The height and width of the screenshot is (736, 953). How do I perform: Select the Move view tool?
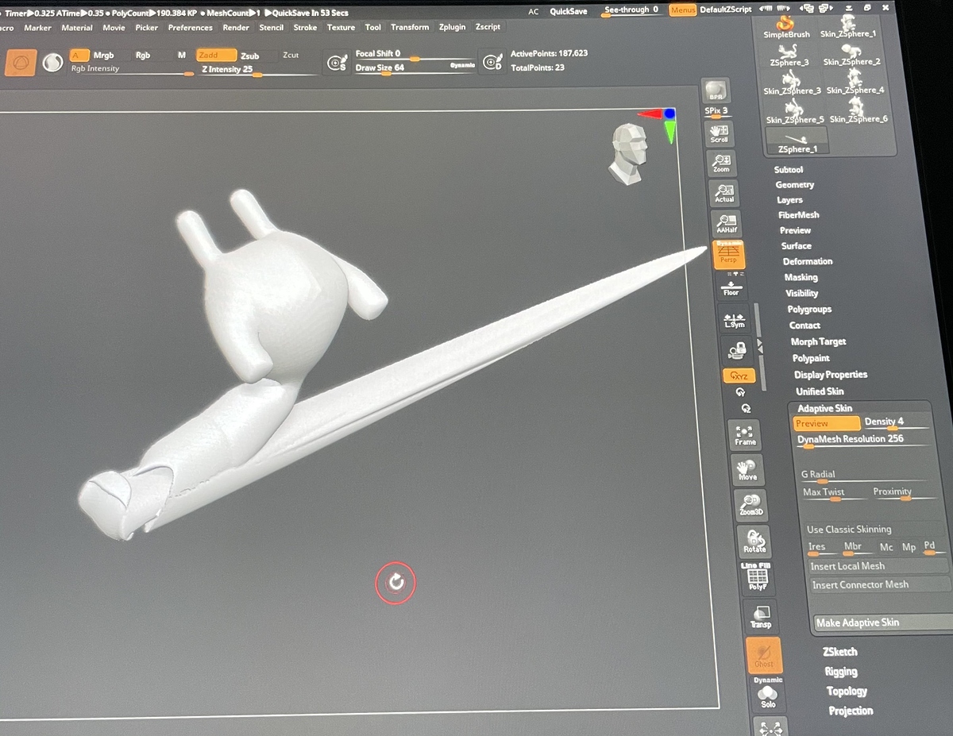point(747,469)
